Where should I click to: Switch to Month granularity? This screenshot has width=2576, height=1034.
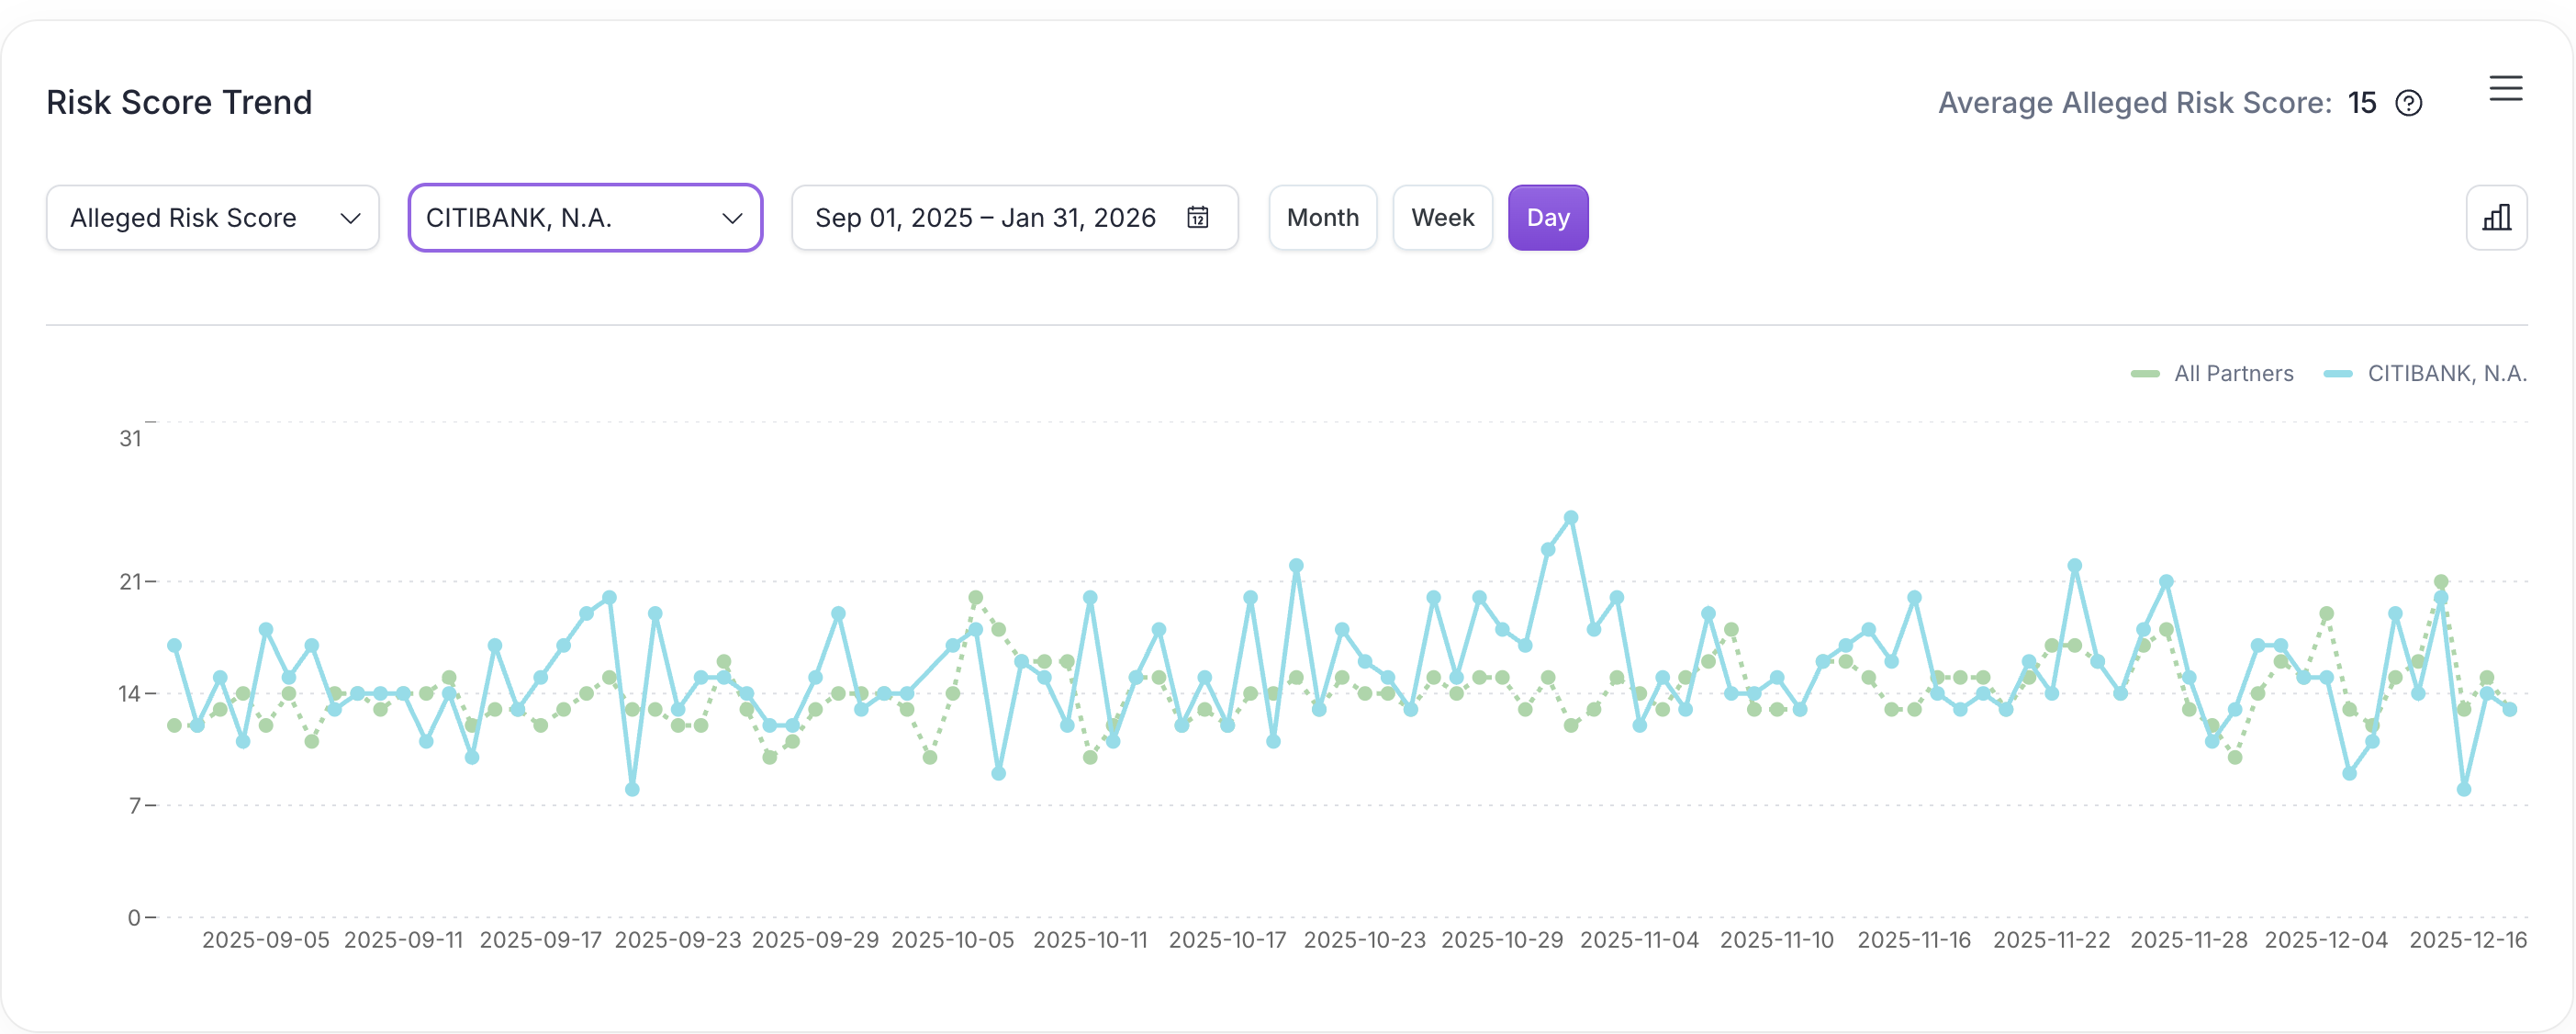pyautogui.click(x=1322, y=217)
